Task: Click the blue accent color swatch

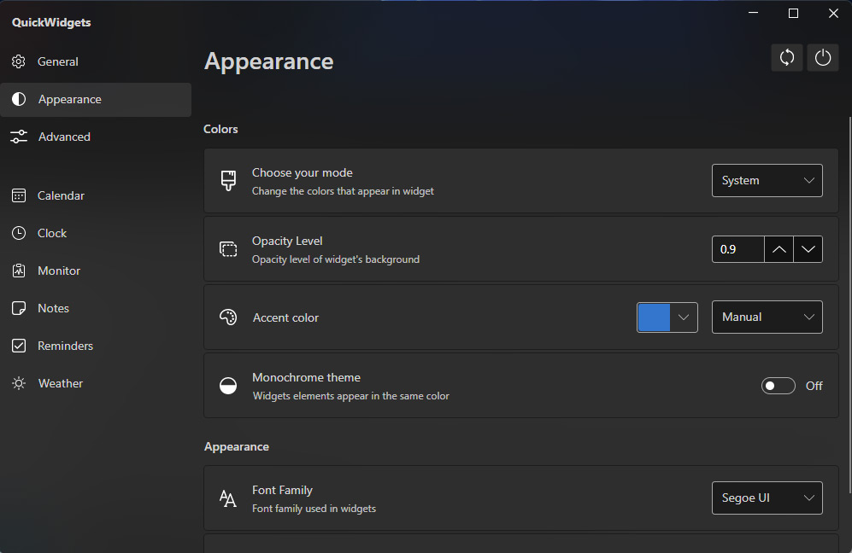Action: click(x=654, y=317)
